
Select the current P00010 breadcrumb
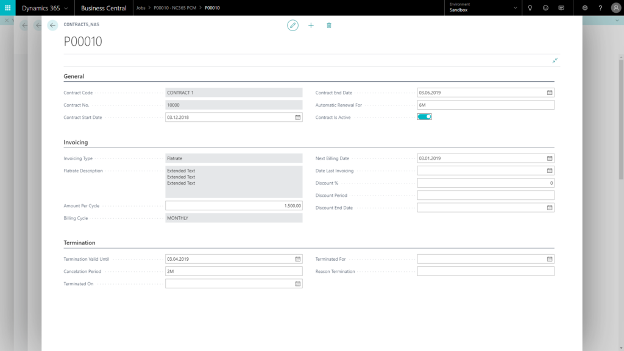(x=212, y=8)
